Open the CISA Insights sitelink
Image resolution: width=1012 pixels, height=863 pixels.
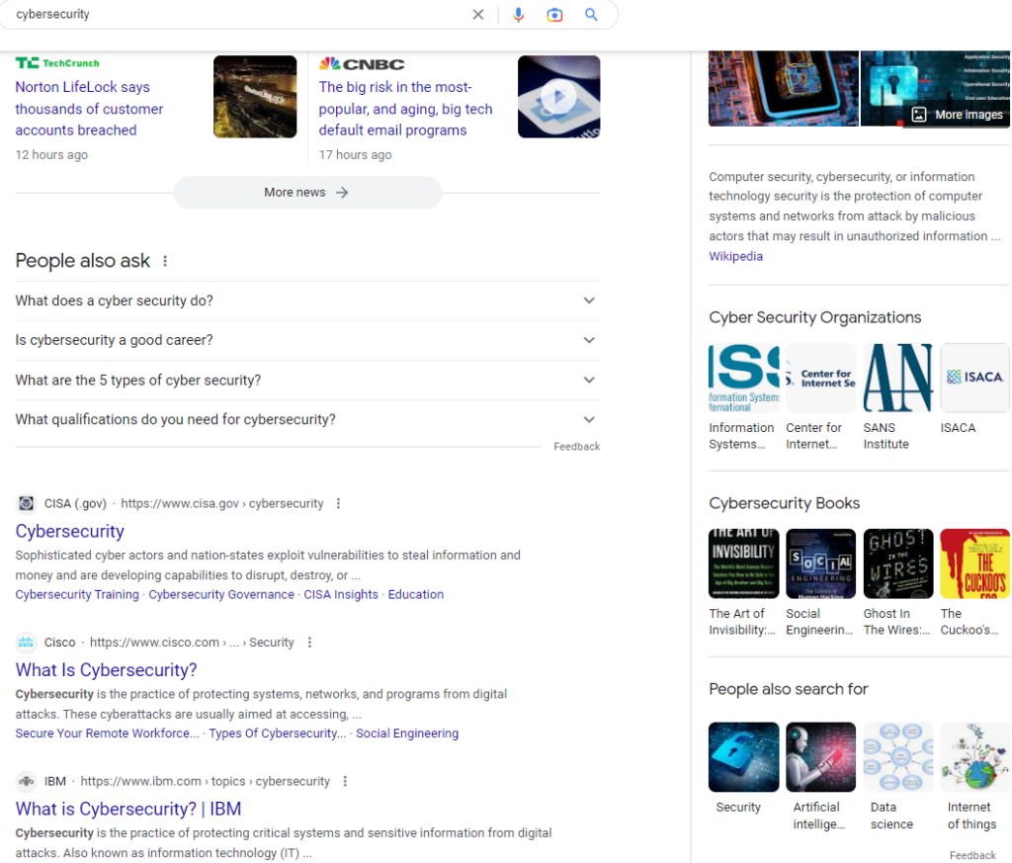(x=341, y=594)
